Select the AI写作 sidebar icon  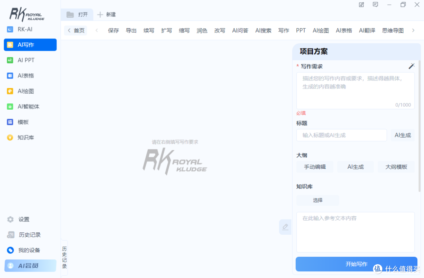point(10,45)
